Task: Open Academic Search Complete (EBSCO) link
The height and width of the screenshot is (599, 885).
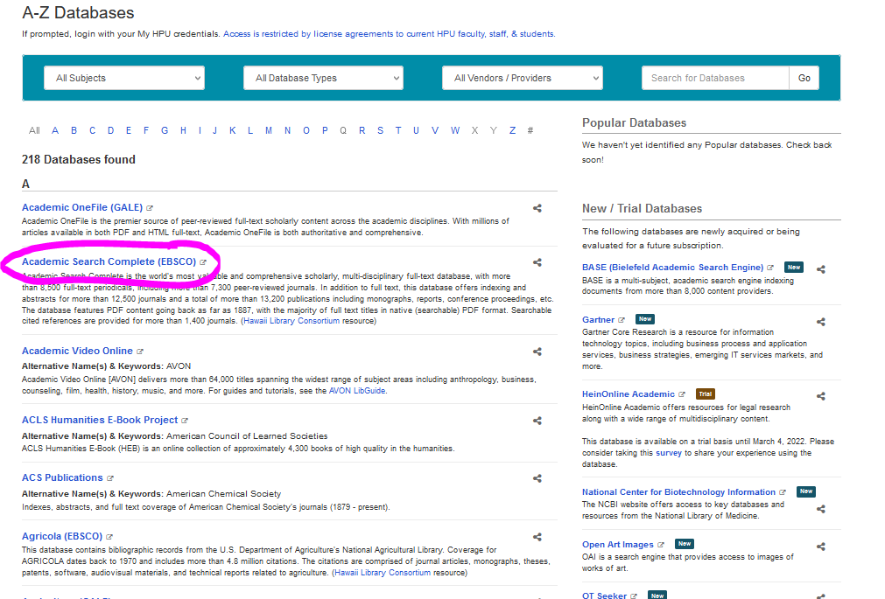Action: 109,261
